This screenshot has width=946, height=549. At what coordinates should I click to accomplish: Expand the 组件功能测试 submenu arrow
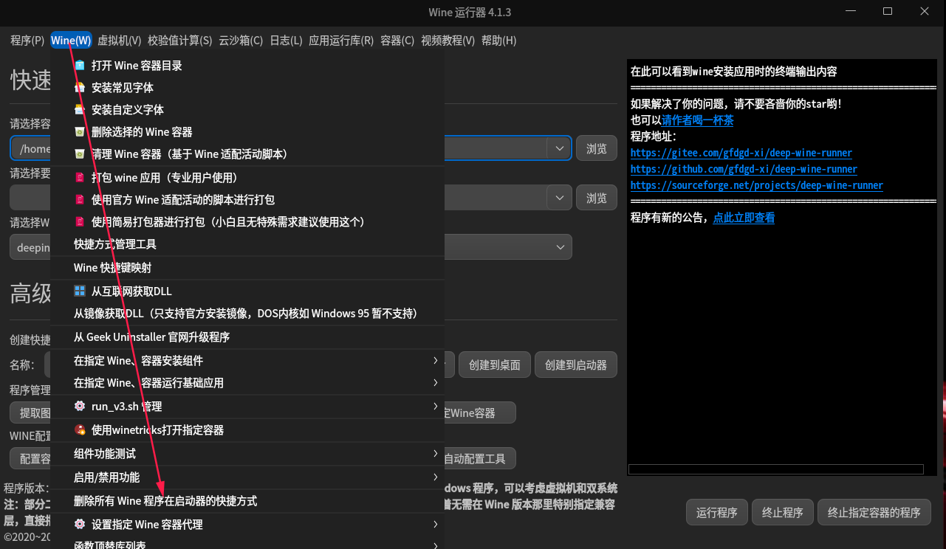pos(436,454)
